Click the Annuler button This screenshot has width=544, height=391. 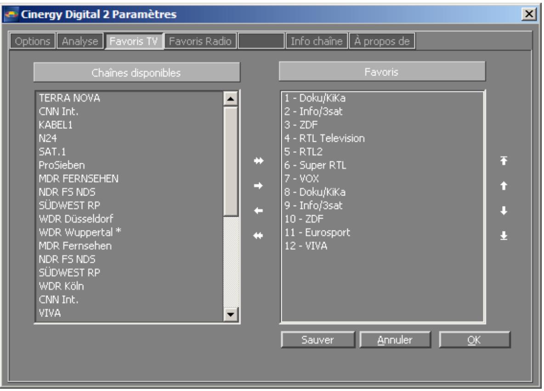[x=395, y=339]
